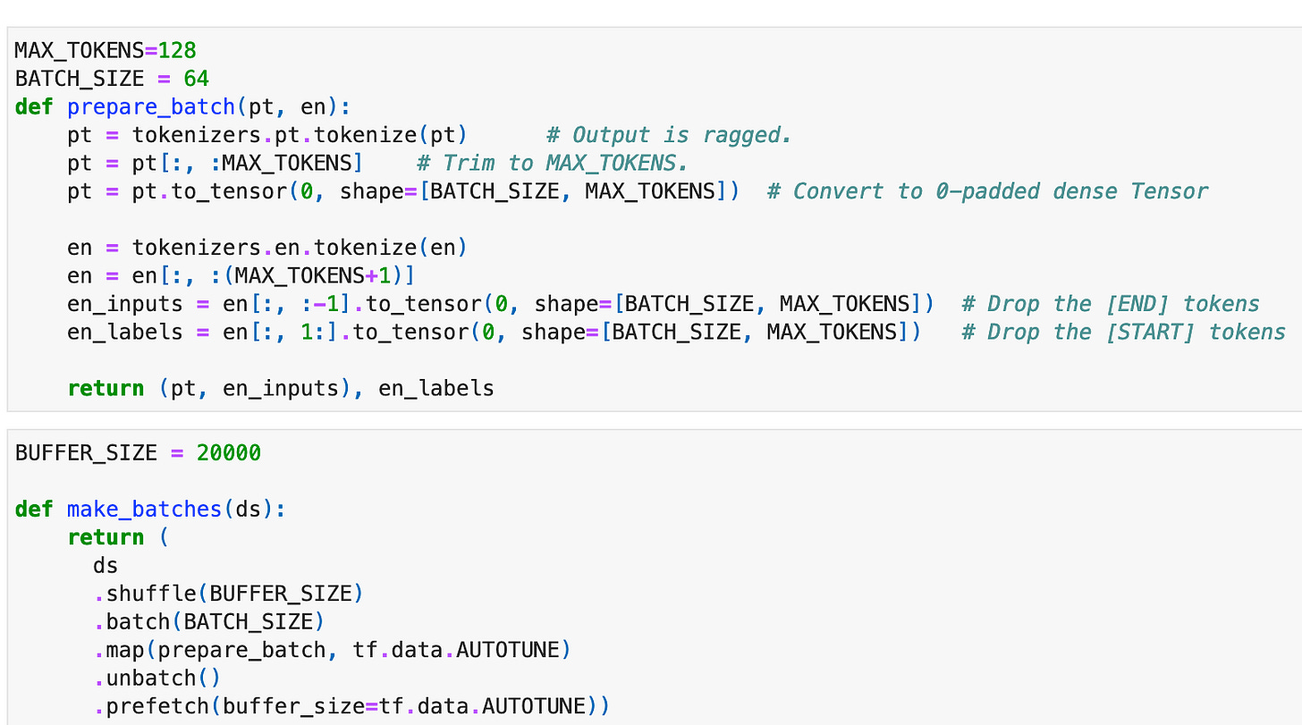1302x725 pixels.
Task: Click the pt = pt[:, :MAX_TOKENS] statement
Action: pyautogui.click(x=215, y=164)
